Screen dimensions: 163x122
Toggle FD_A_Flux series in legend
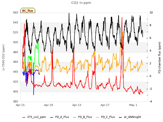(x=60, y=117)
